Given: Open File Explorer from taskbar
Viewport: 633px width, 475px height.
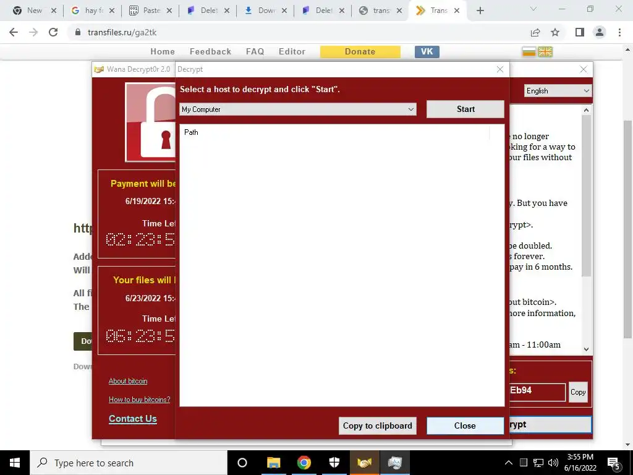Looking at the screenshot, I should [x=273, y=463].
